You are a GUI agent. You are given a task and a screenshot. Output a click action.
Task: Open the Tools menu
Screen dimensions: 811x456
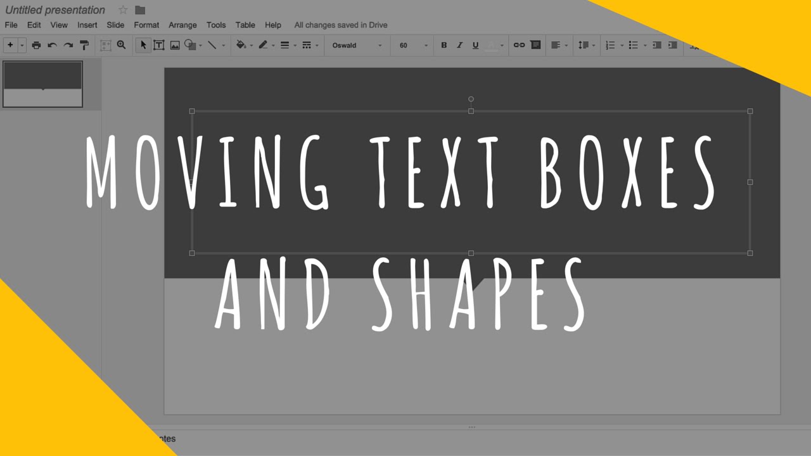click(x=216, y=25)
